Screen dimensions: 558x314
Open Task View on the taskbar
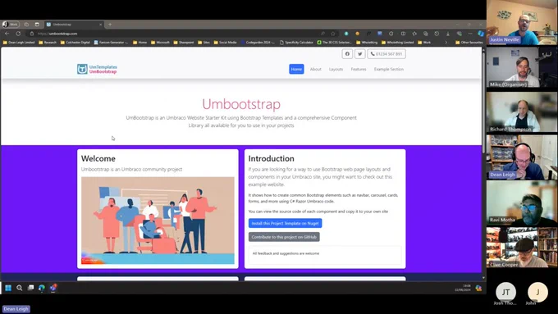point(30,288)
